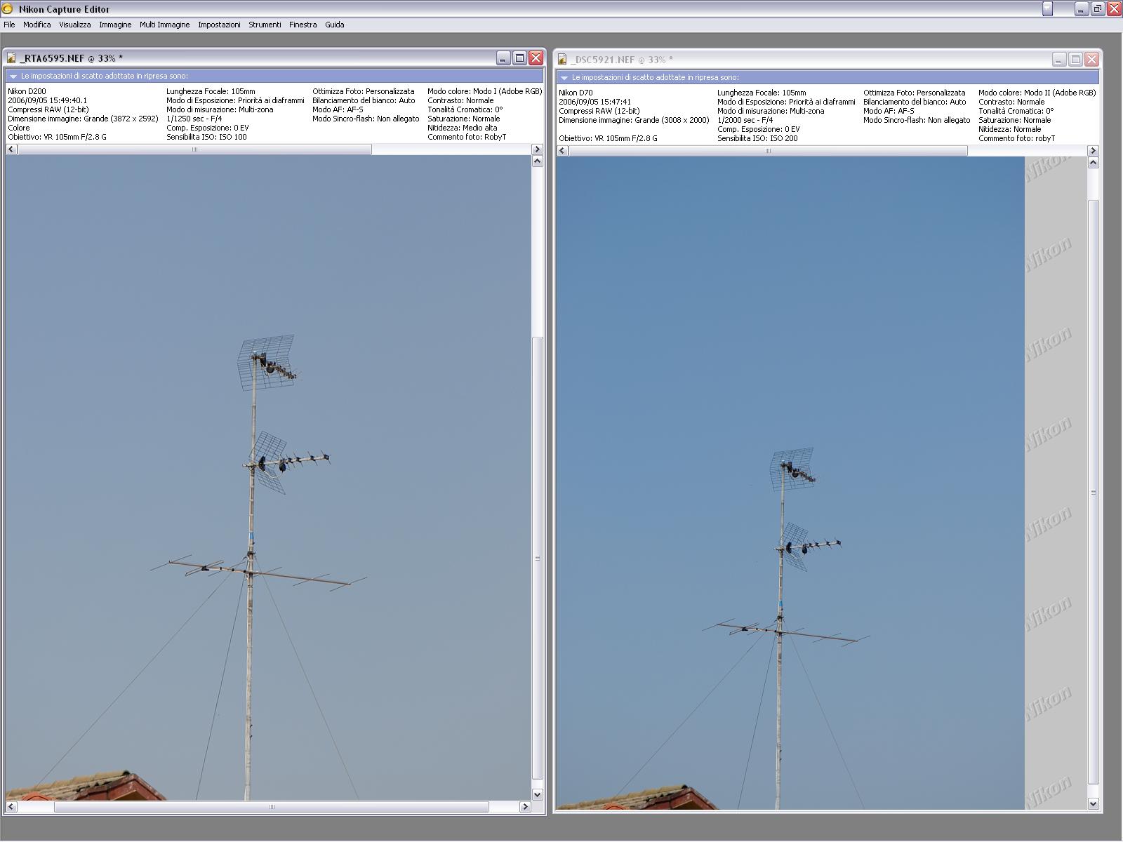
Task: Click the 'Nikon D200' camera text
Action: coord(27,91)
